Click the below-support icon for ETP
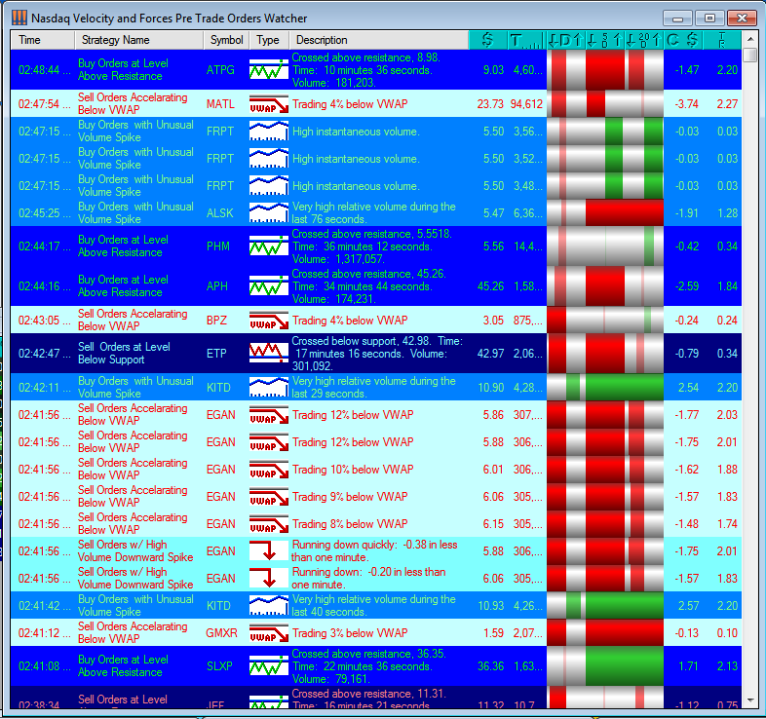This screenshot has height=719, width=766. pos(269,353)
